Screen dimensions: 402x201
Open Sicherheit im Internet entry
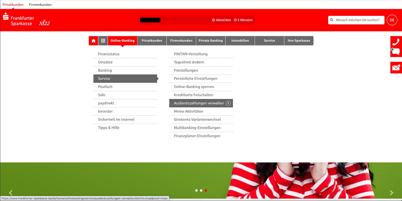click(x=125, y=120)
